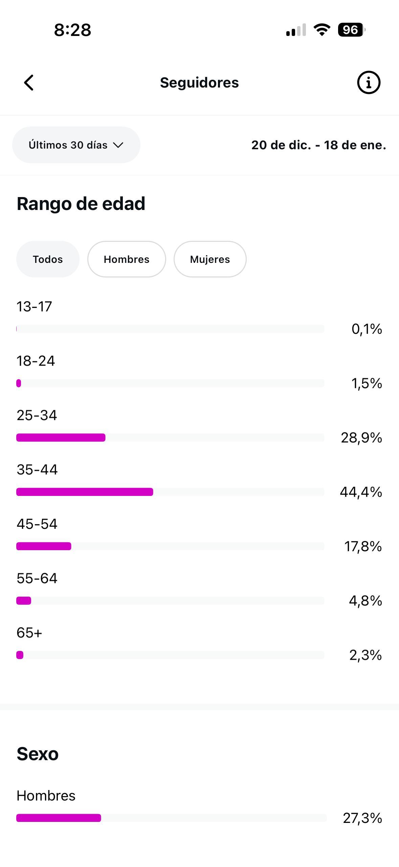This screenshot has width=399, height=867.
Task: Tap the battery indicator showing 96
Action: tap(351, 30)
